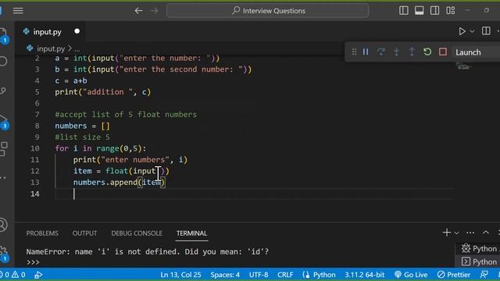500x281 pixels.
Task: Open Search in the activity bar
Action: tap(3, 61)
